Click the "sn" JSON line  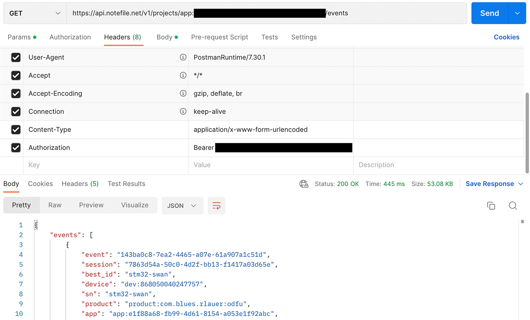(119, 294)
